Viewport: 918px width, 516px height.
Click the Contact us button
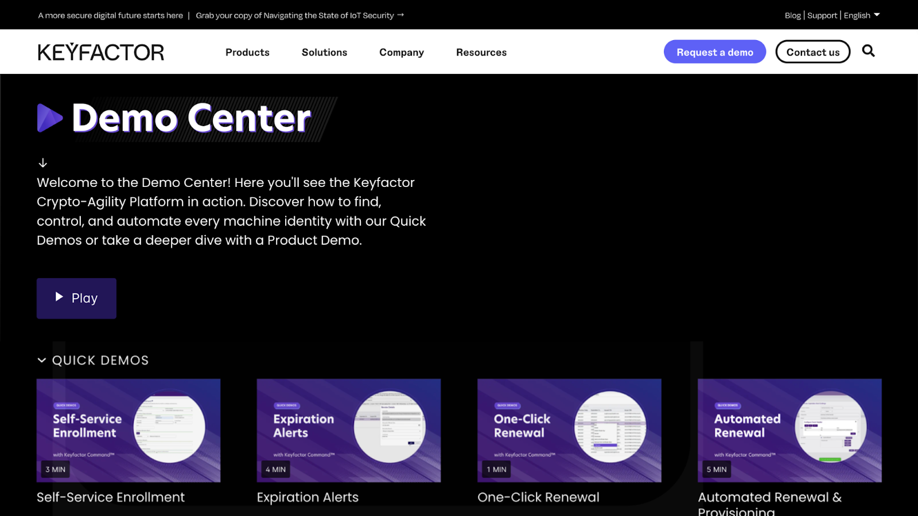click(x=812, y=52)
